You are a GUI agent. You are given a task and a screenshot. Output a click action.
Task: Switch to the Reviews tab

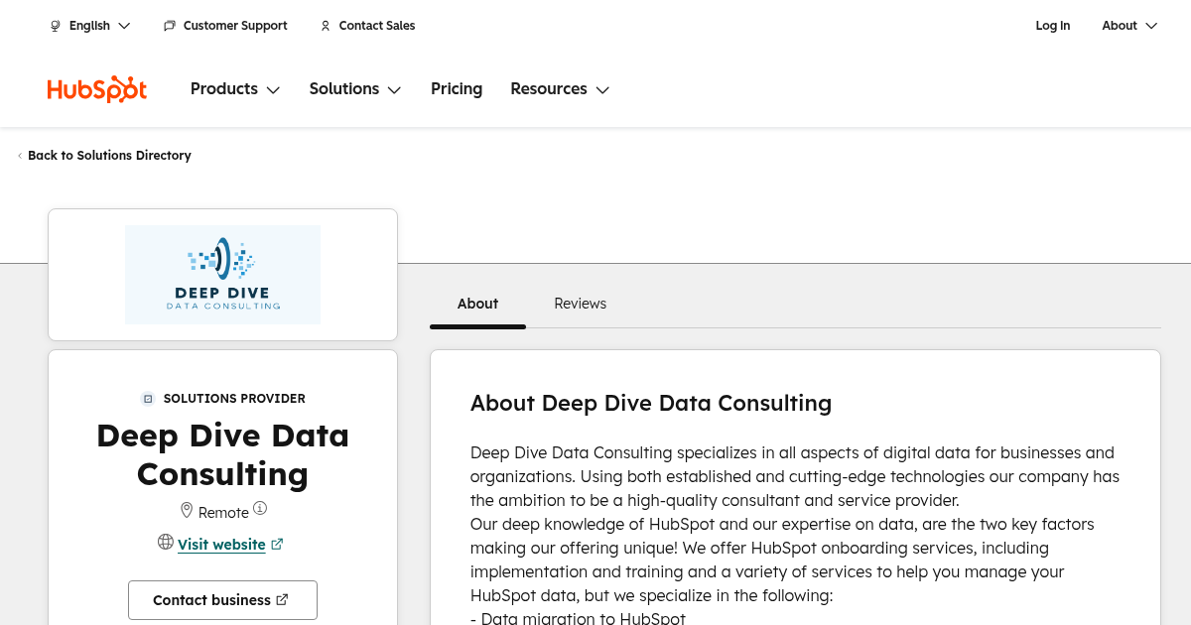(x=580, y=304)
